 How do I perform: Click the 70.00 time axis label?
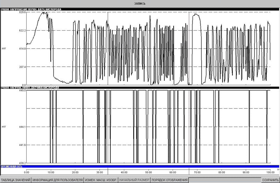point(197,173)
